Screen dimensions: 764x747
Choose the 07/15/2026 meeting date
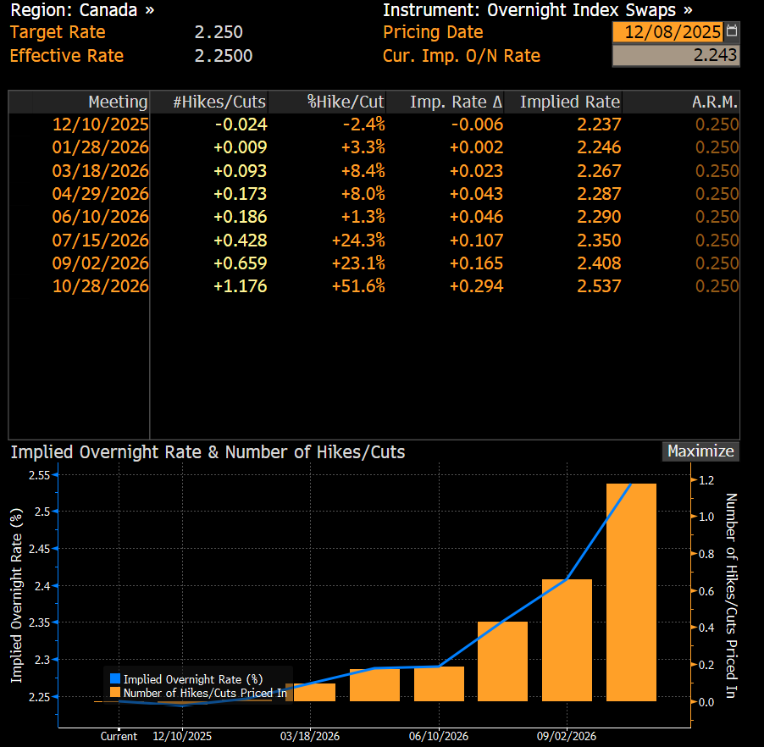[101, 241]
